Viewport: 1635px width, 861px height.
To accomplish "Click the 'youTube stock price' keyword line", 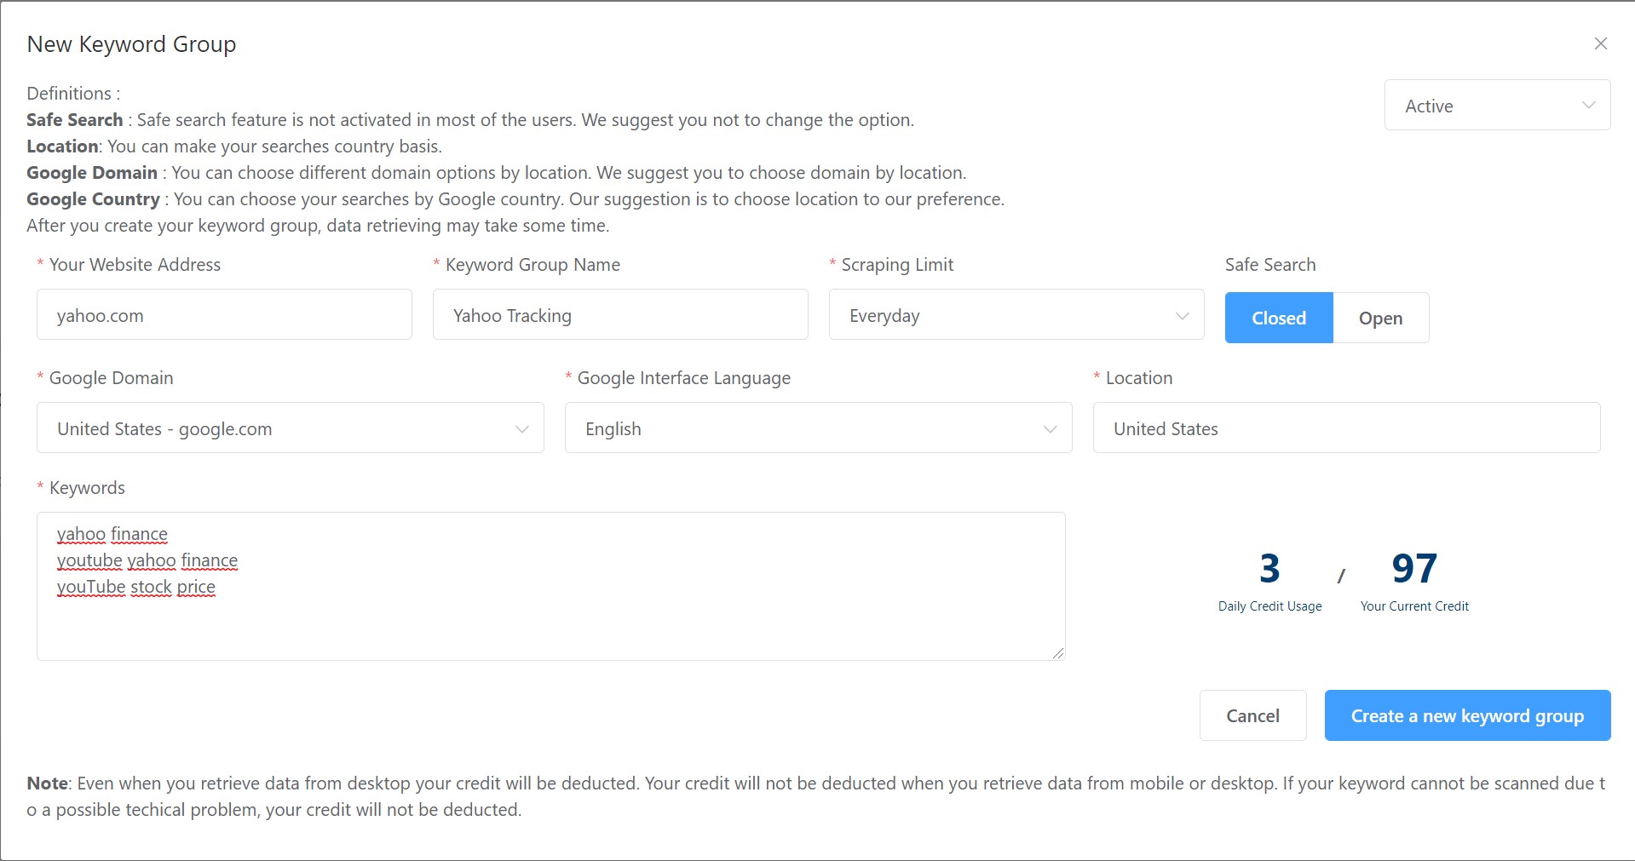I will (x=136, y=587).
